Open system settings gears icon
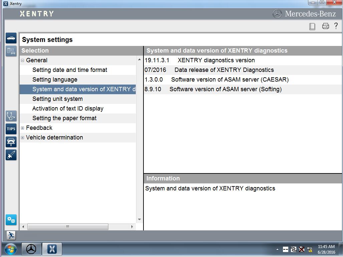This screenshot has width=343, height=257. (x=11, y=220)
